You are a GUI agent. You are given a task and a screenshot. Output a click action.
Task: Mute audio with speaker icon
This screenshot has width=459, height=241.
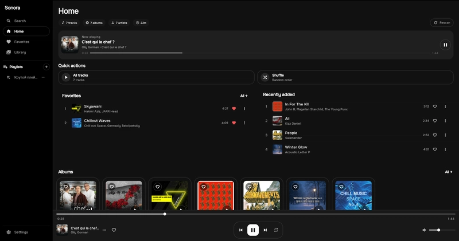(x=424, y=230)
